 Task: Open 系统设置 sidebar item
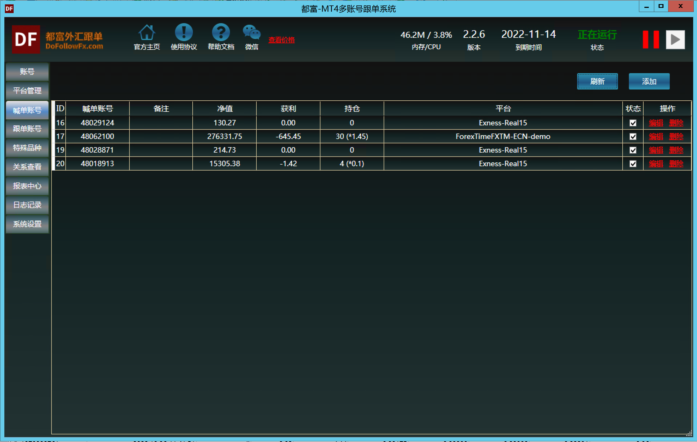click(x=27, y=224)
